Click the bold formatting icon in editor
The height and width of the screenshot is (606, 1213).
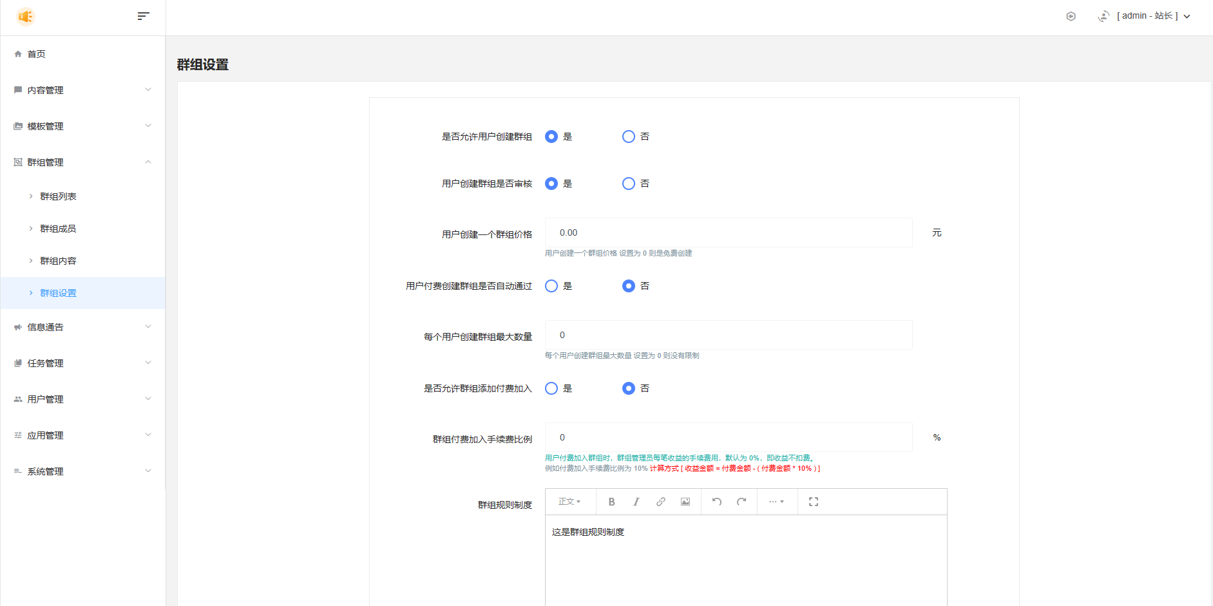point(611,502)
